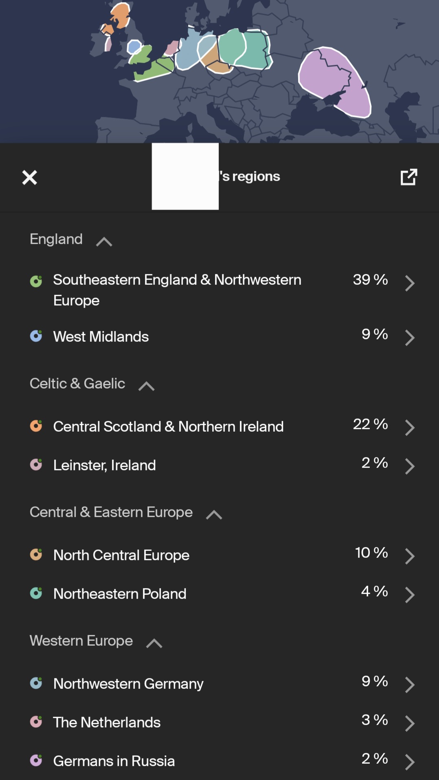The image size is (439, 780).
Task: Collapse the Central & Eastern Europe group
Action: (214, 515)
